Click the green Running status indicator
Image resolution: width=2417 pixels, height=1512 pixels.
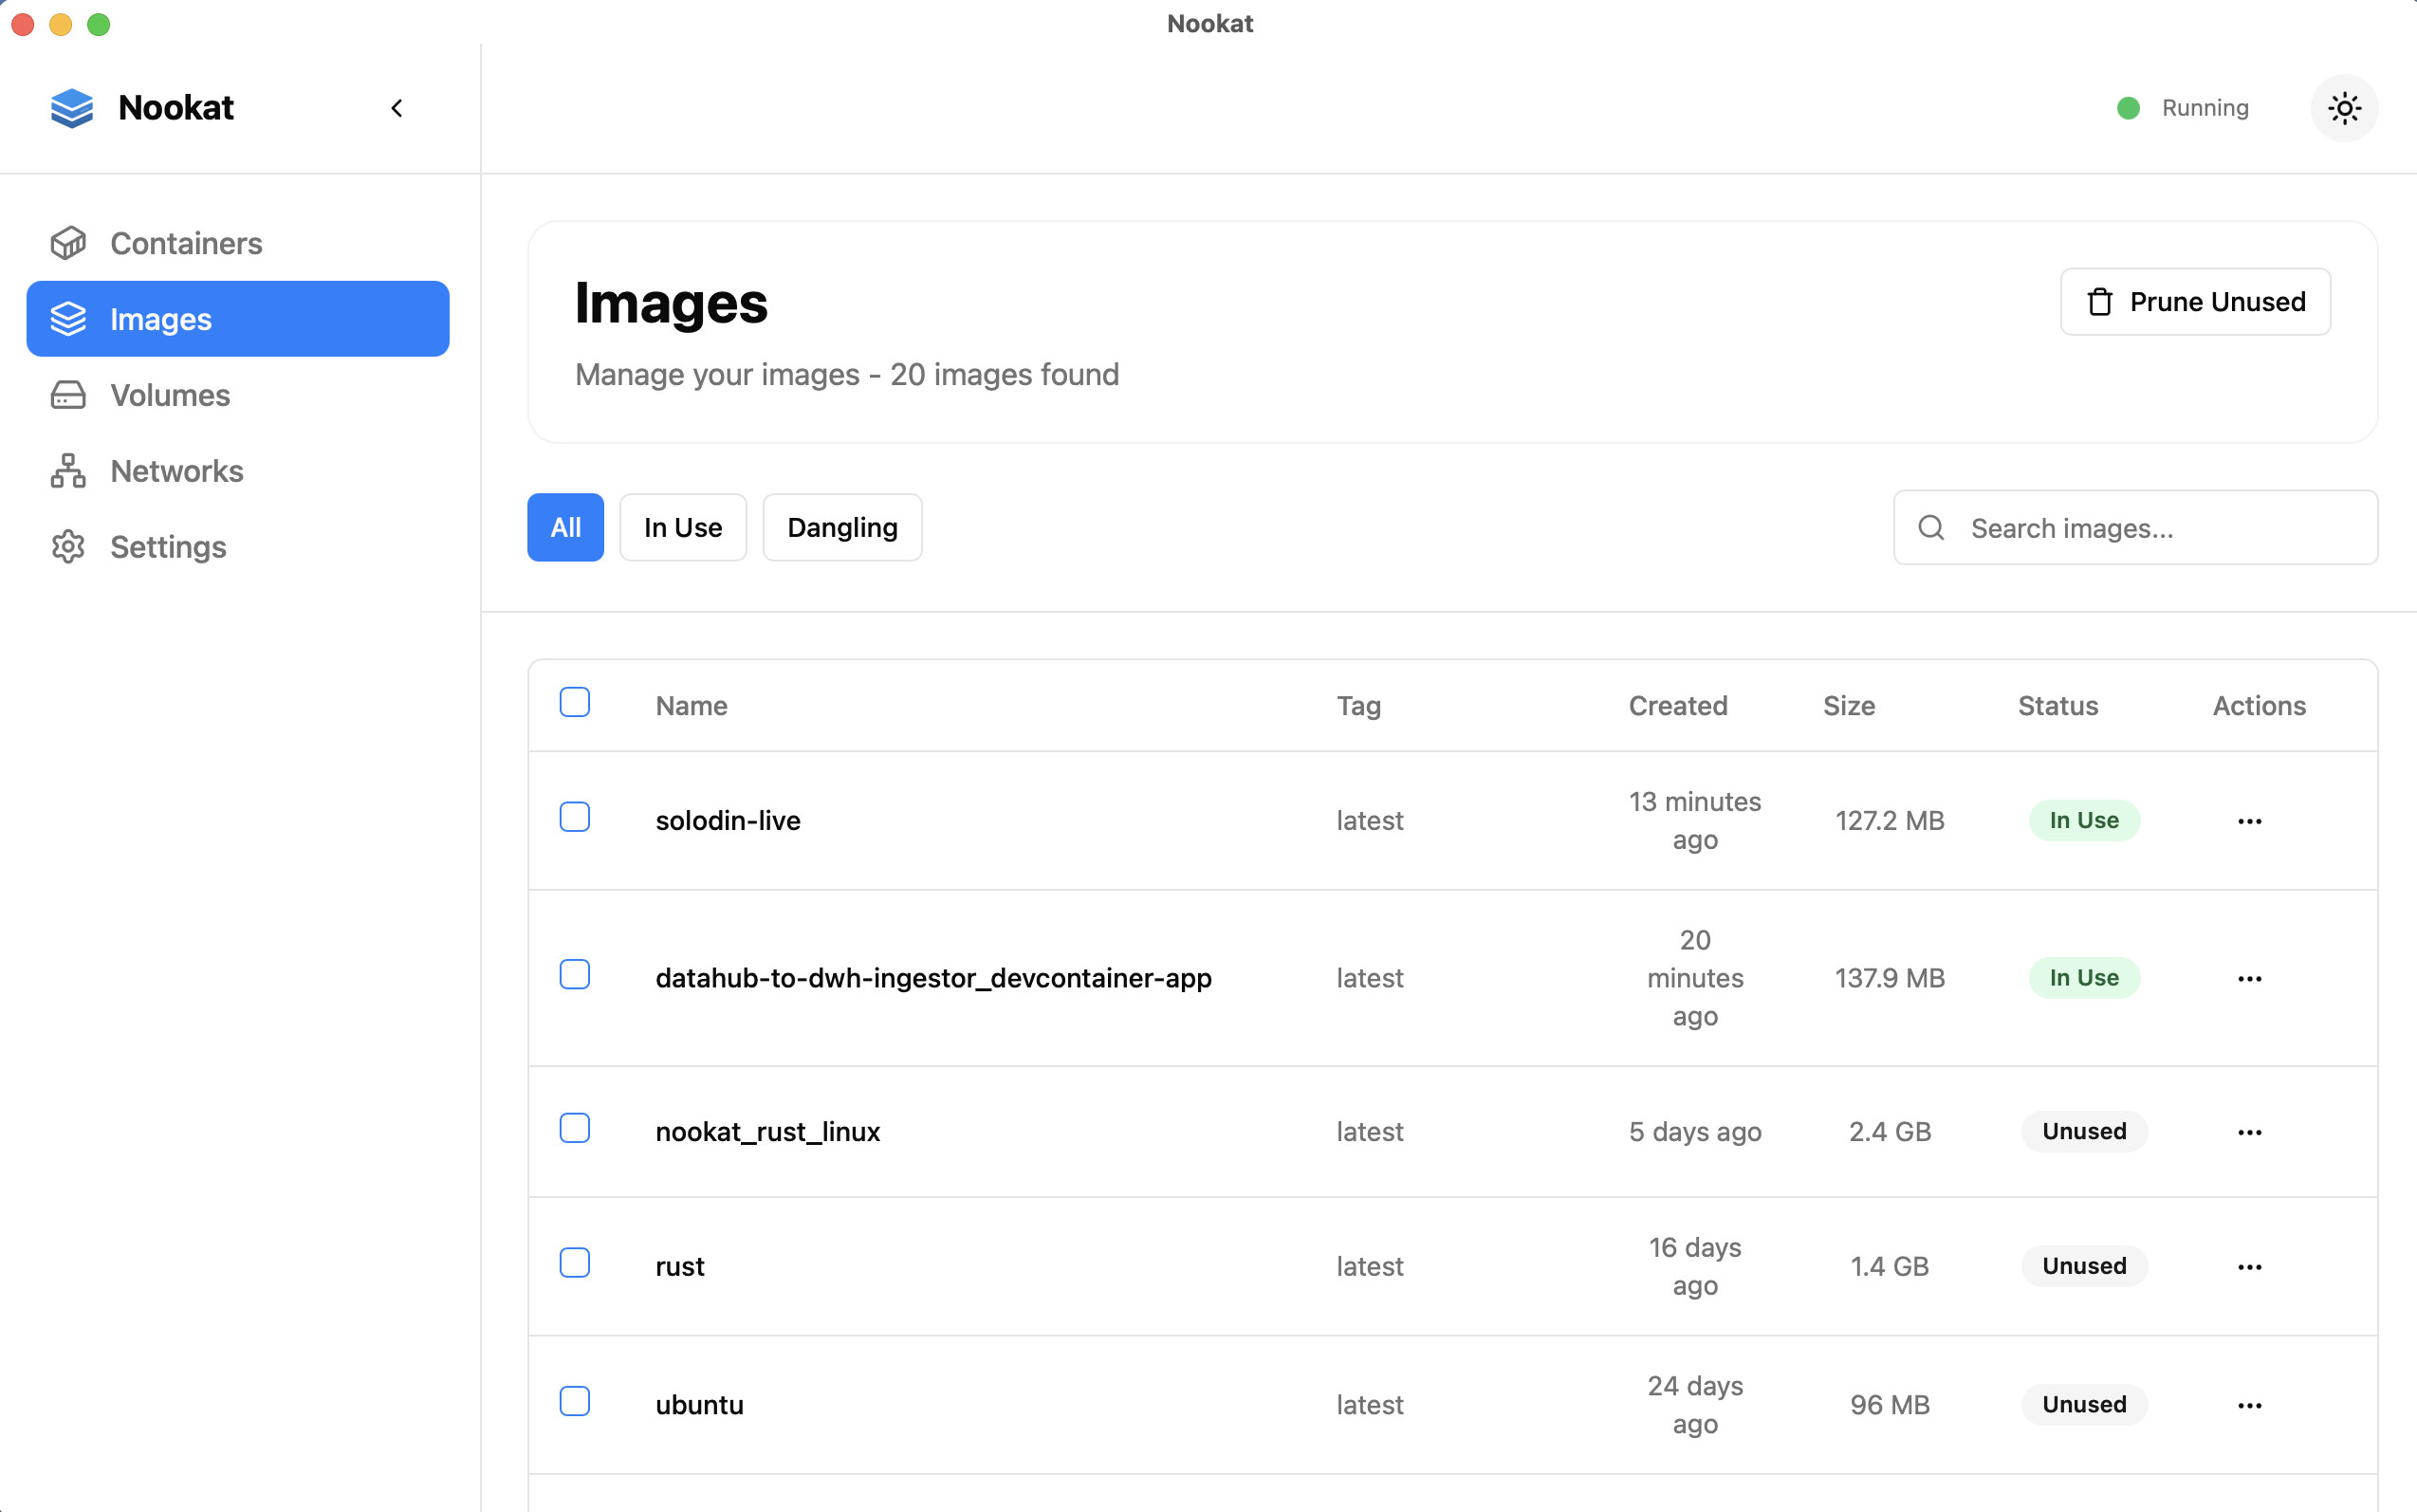(2128, 108)
